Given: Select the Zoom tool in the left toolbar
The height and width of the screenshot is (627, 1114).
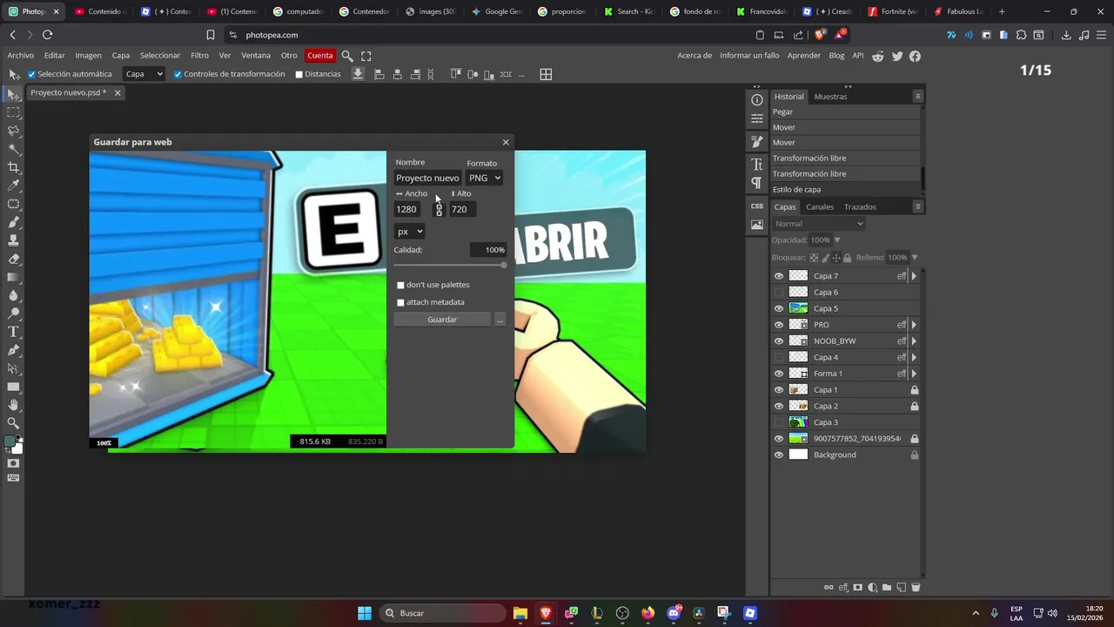Looking at the screenshot, I should click(x=13, y=423).
